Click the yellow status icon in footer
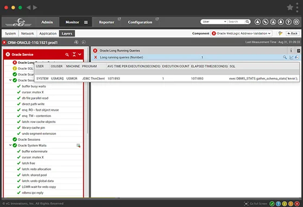Viewport: 303px width, 207px height. 285,204
